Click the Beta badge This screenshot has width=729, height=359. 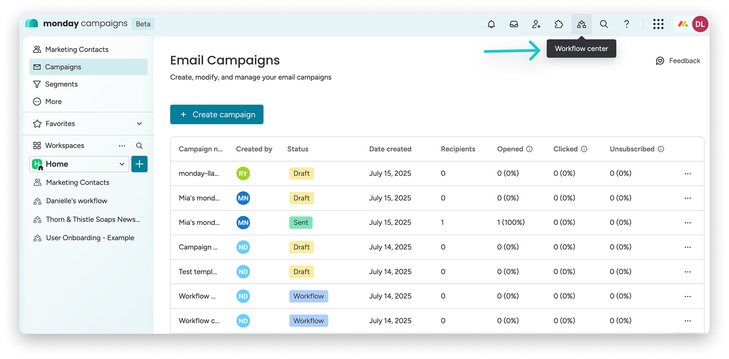[x=143, y=24]
